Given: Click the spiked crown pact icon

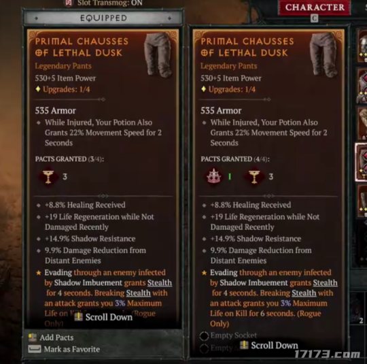Looking at the screenshot, I should pos(213,176).
